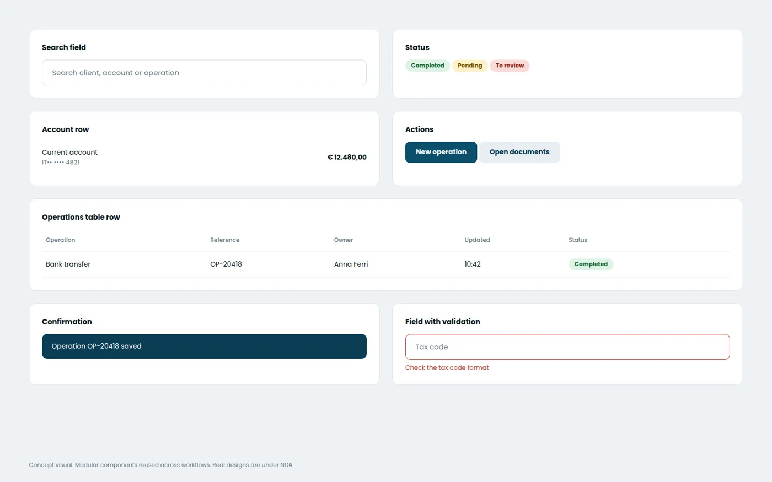This screenshot has height=482, width=772.
Task: Click the Status column header in the table
Action: tap(578, 240)
